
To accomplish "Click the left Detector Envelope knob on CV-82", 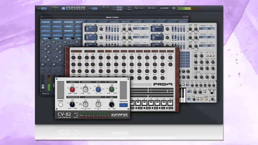I will [x=85, y=104].
